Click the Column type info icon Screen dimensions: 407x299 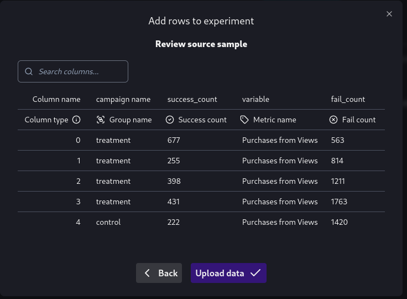tap(77, 120)
